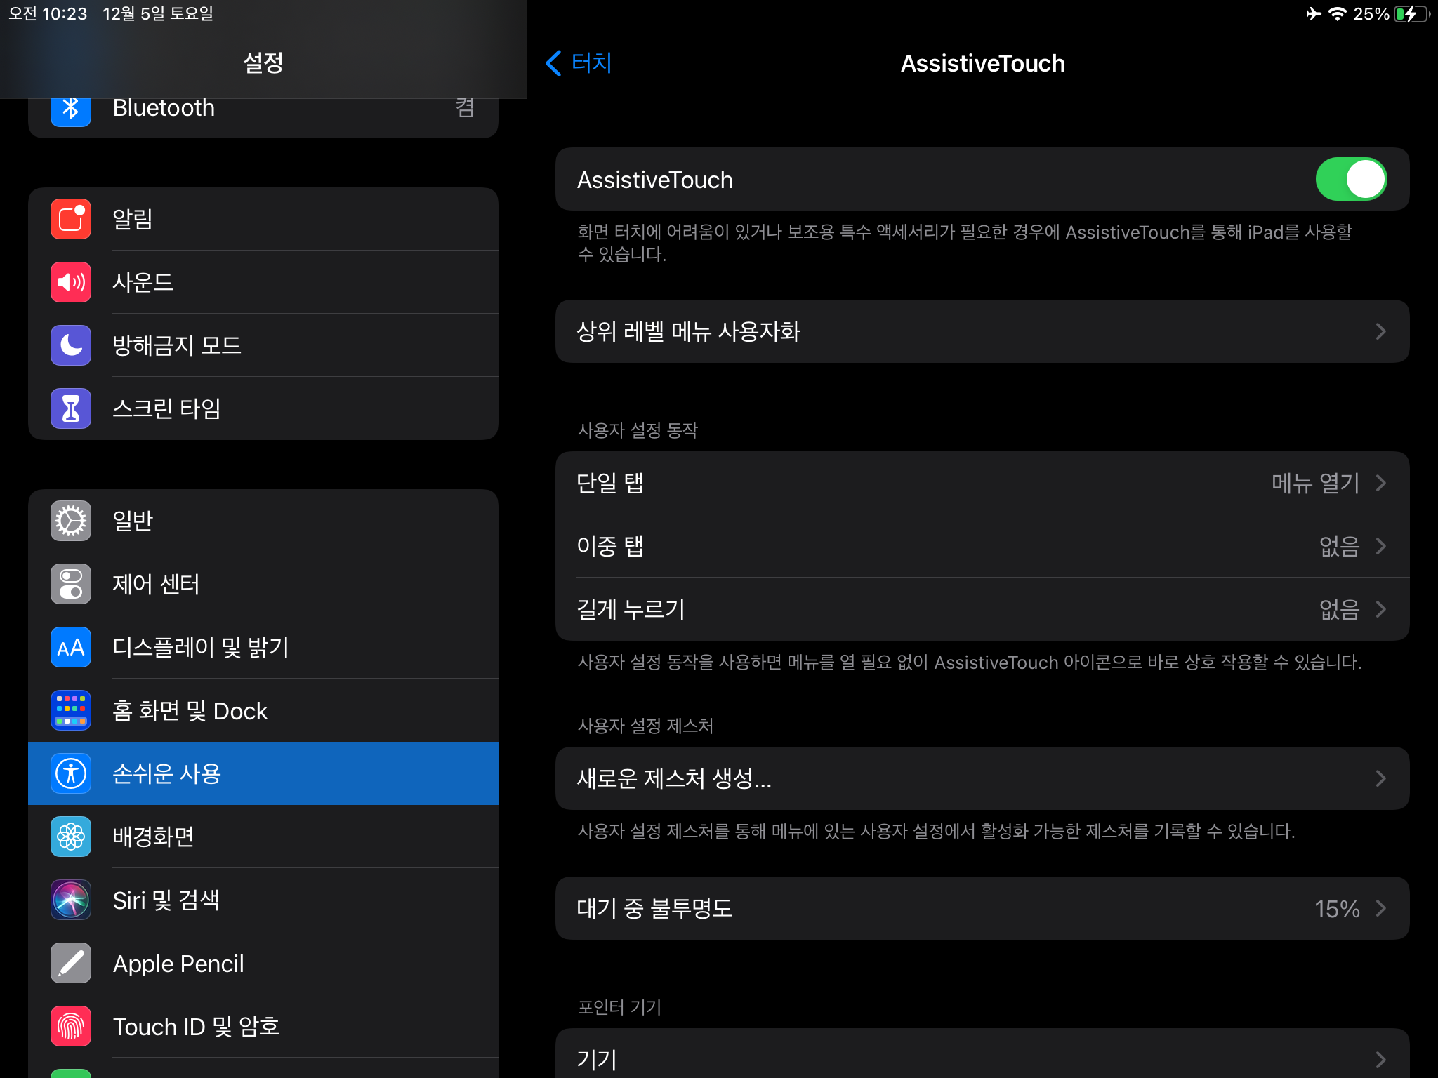Open 일반 gear icon

(71, 521)
